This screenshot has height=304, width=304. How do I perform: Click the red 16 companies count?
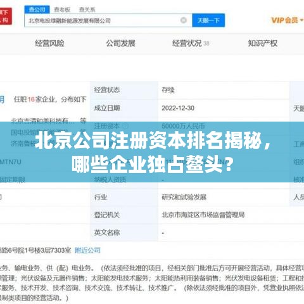click(31, 99)
